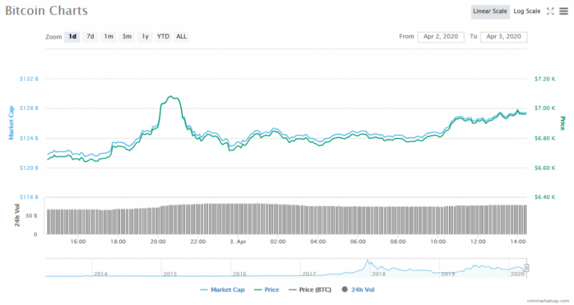Toggle 24h Vol series in legend
Image resolution: width=574 pixels, height=305 pixels.
pyautogui.click(x=358, y=290)
